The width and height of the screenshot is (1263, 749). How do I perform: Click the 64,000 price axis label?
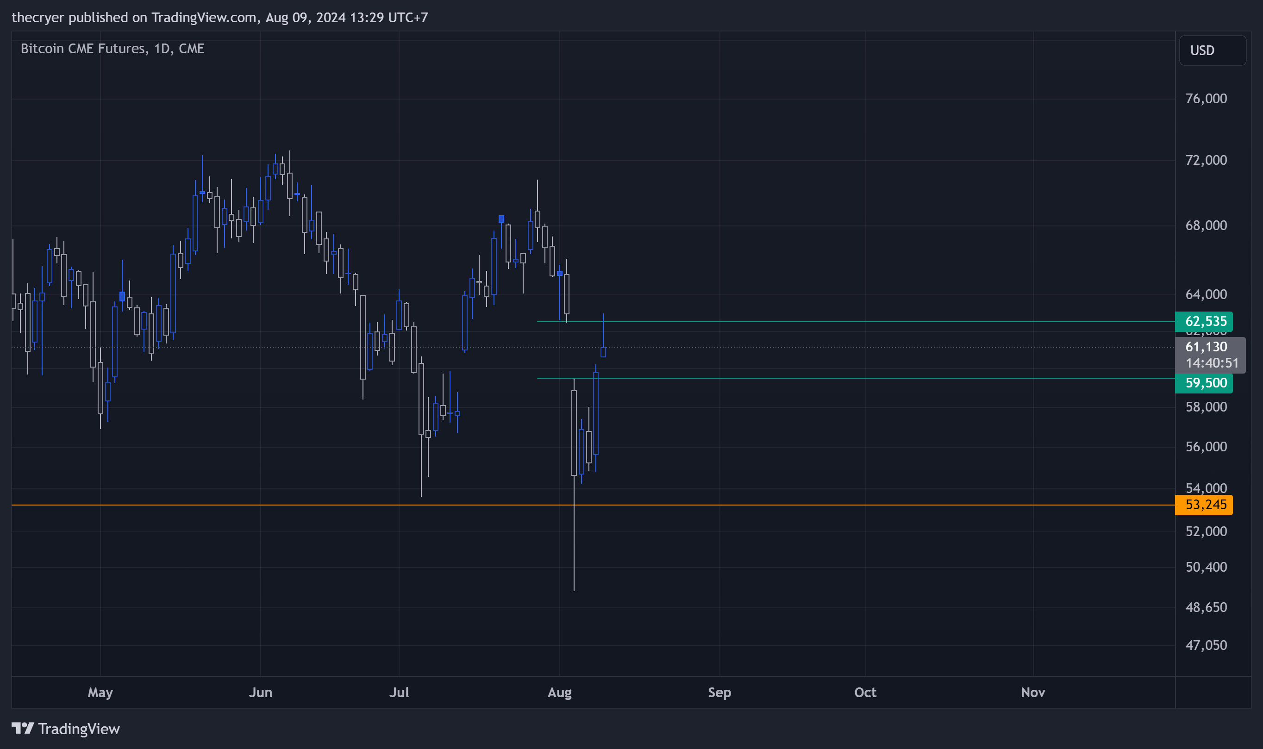[x=1206, y=295]
